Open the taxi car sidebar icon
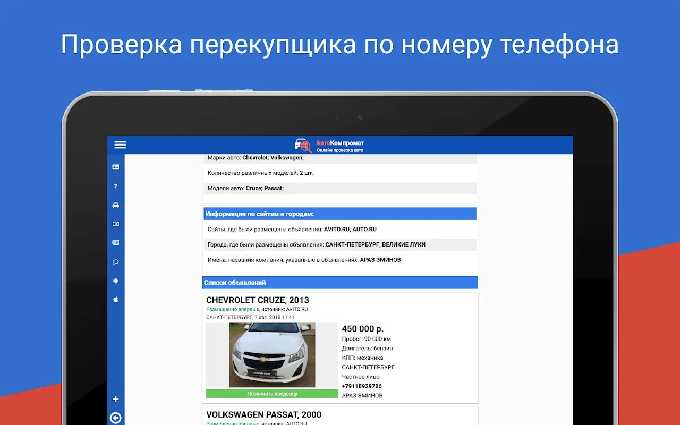The height and width of the screenshot is (425, 680). click(116, 205)
